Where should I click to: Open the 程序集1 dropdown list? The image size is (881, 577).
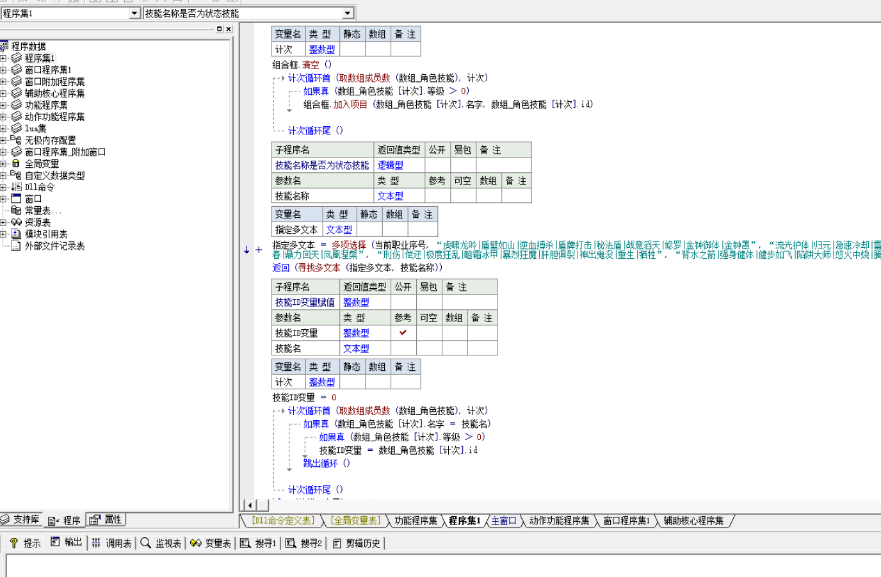pos(134,13)
